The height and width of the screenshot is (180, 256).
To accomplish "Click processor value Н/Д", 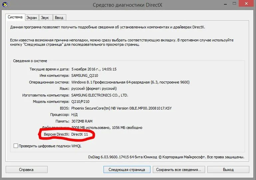I will pyautogui.click(x=75, y=115).
